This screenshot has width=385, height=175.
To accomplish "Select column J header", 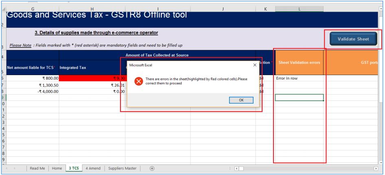I will tap(223, 9).
